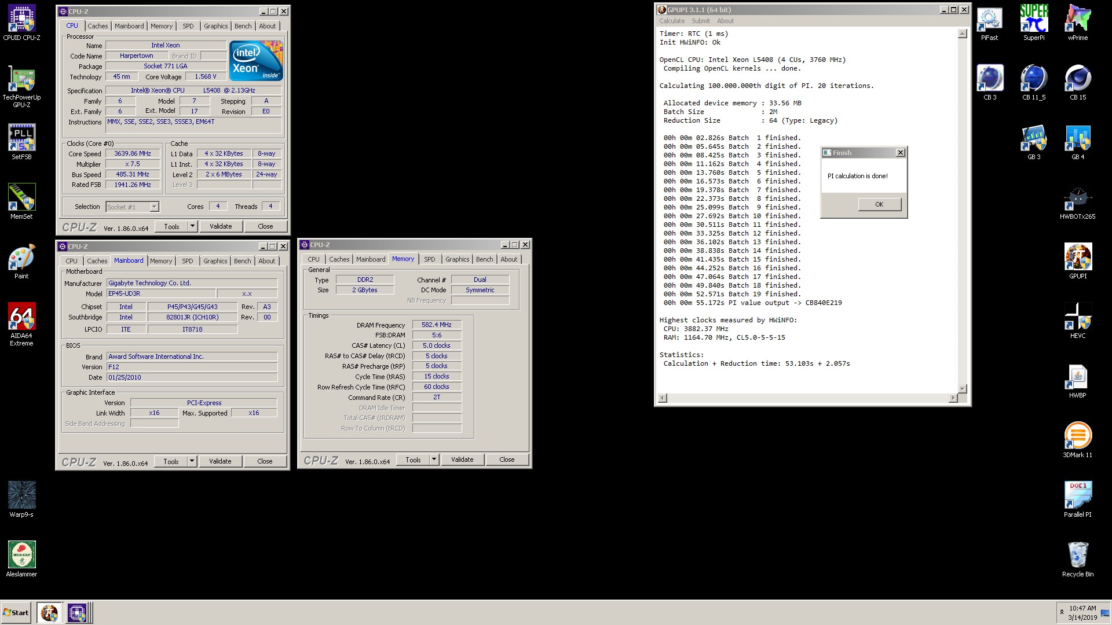
Task: Open the Start menu
Action: (16, 612)
